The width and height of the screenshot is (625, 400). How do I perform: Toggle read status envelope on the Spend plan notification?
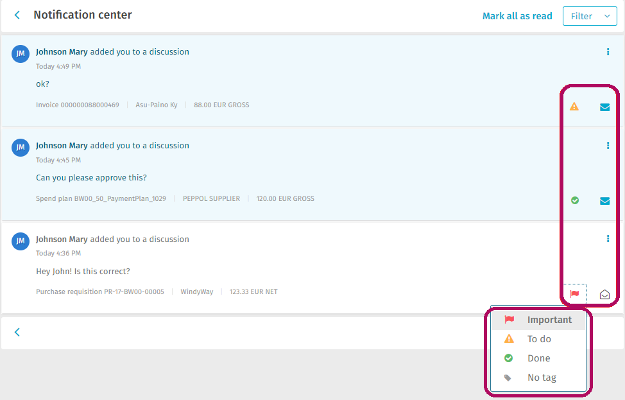[x=604, y=200]
